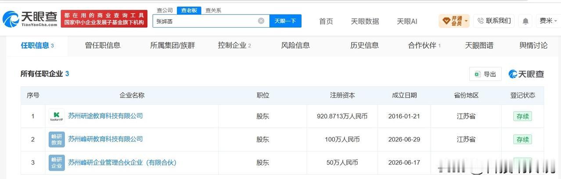Switch to the 曾任职信息 tab
The height and width of the screenshot is (179, 561).
pos(103,45)
